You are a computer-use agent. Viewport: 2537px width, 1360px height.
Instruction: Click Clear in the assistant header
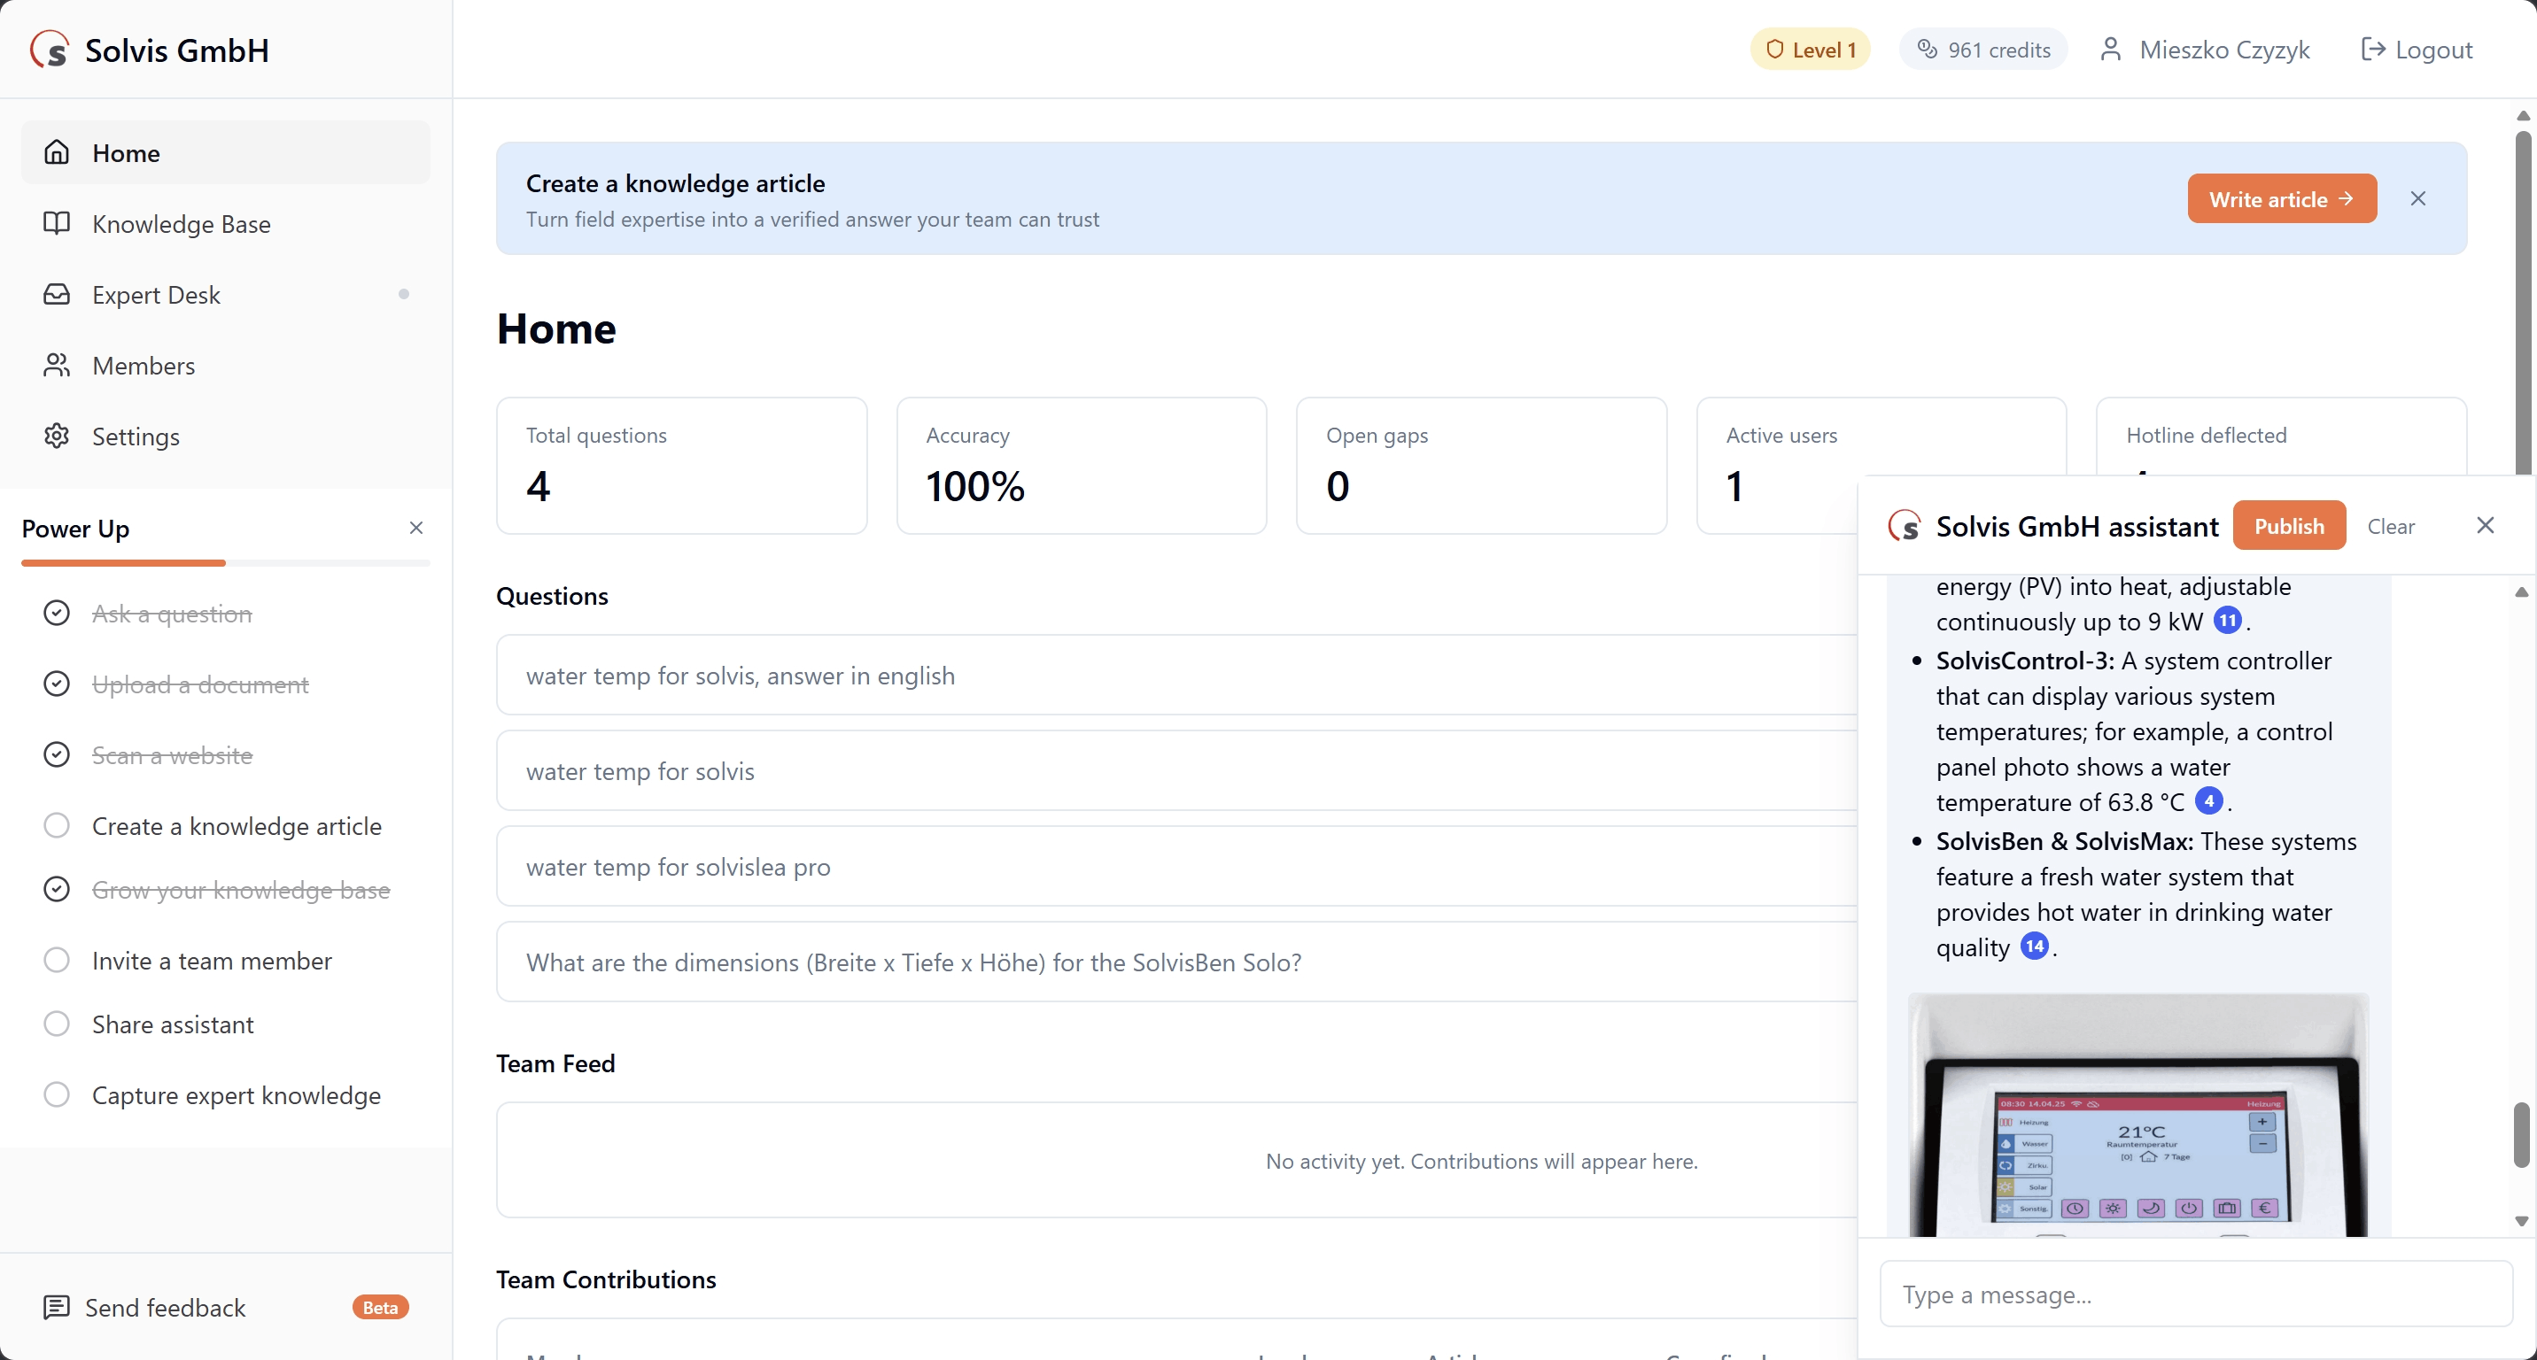(x=2390, y=527)
